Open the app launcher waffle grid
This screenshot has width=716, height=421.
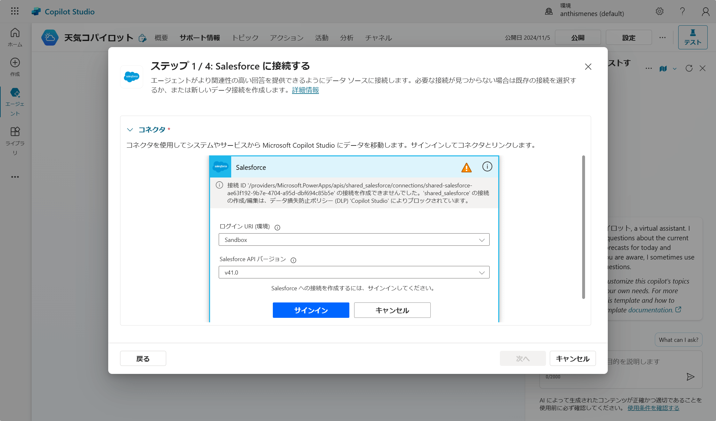click(x=15, y=11)
